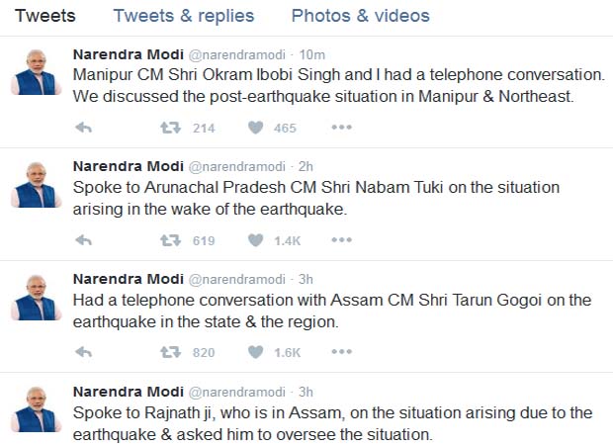Select the Tweets tab
This screenshot has width=613, height=447.
click(x=45, y=16)
